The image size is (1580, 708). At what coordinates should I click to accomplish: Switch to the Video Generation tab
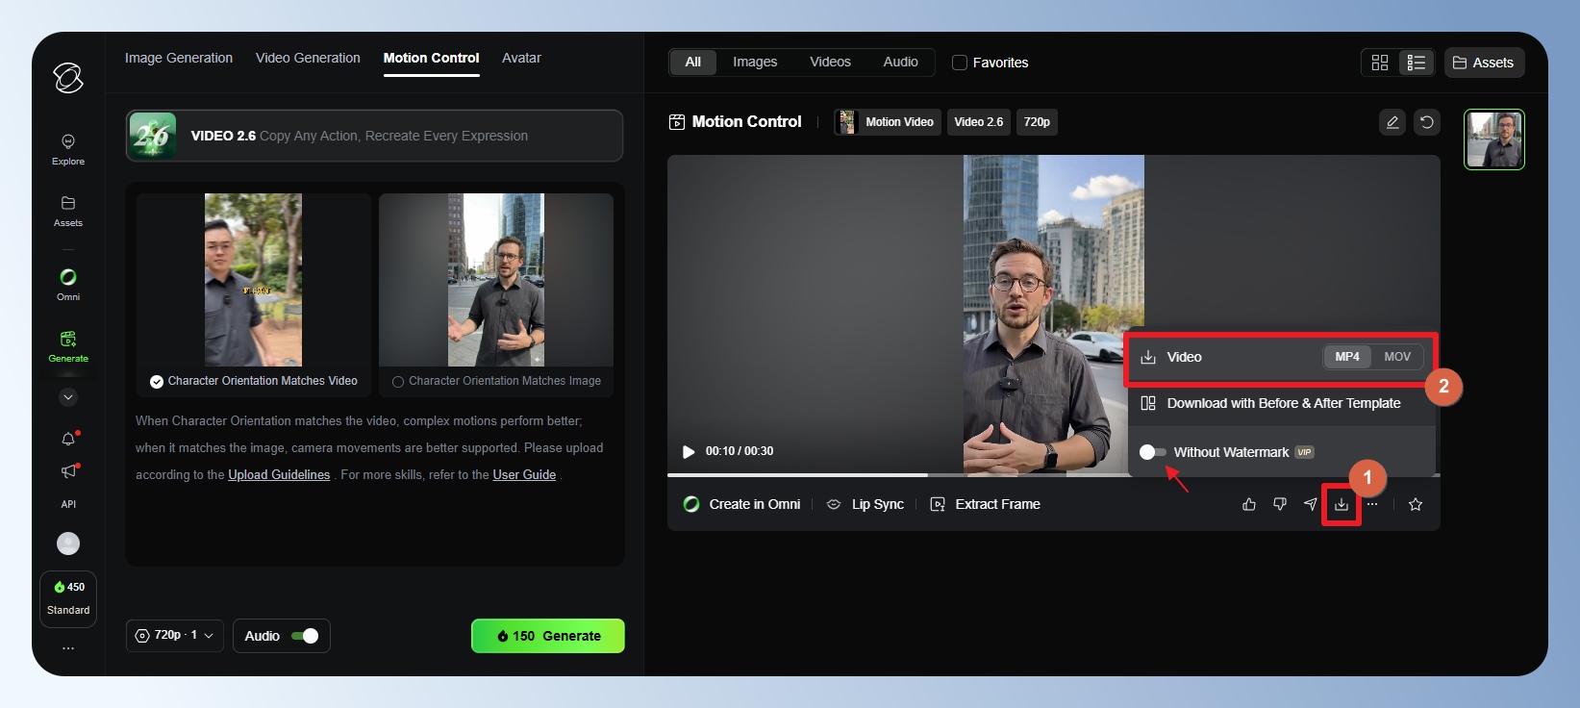click(308, 58)
